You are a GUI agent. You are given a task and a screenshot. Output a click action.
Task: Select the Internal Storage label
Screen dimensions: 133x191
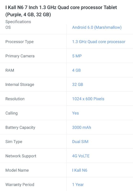(x=20, y=85)
